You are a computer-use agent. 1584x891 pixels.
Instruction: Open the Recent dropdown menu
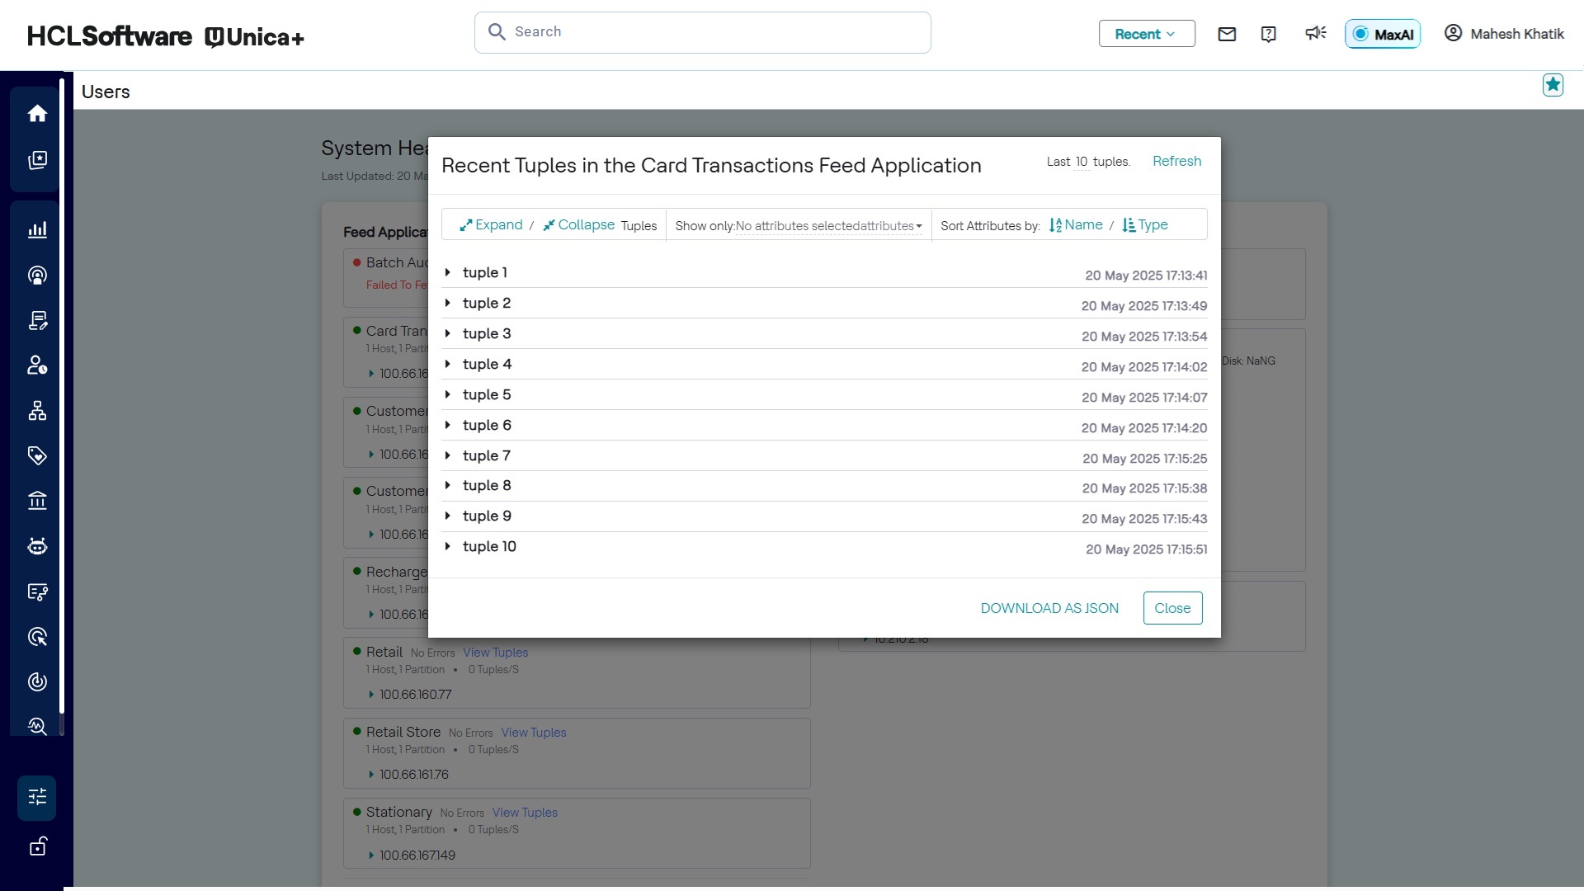pos(1146,34)
